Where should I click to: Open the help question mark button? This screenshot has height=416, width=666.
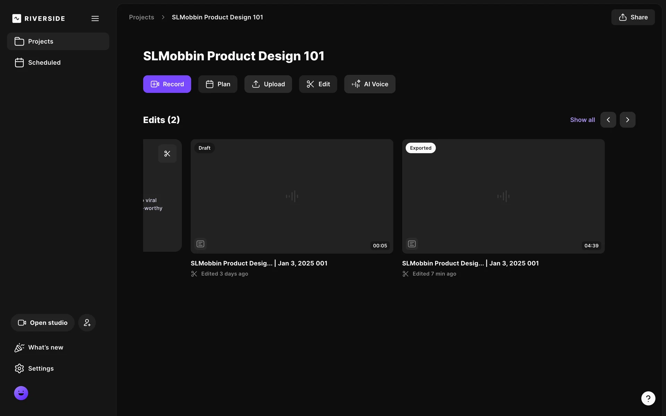[x=648, y=398]
